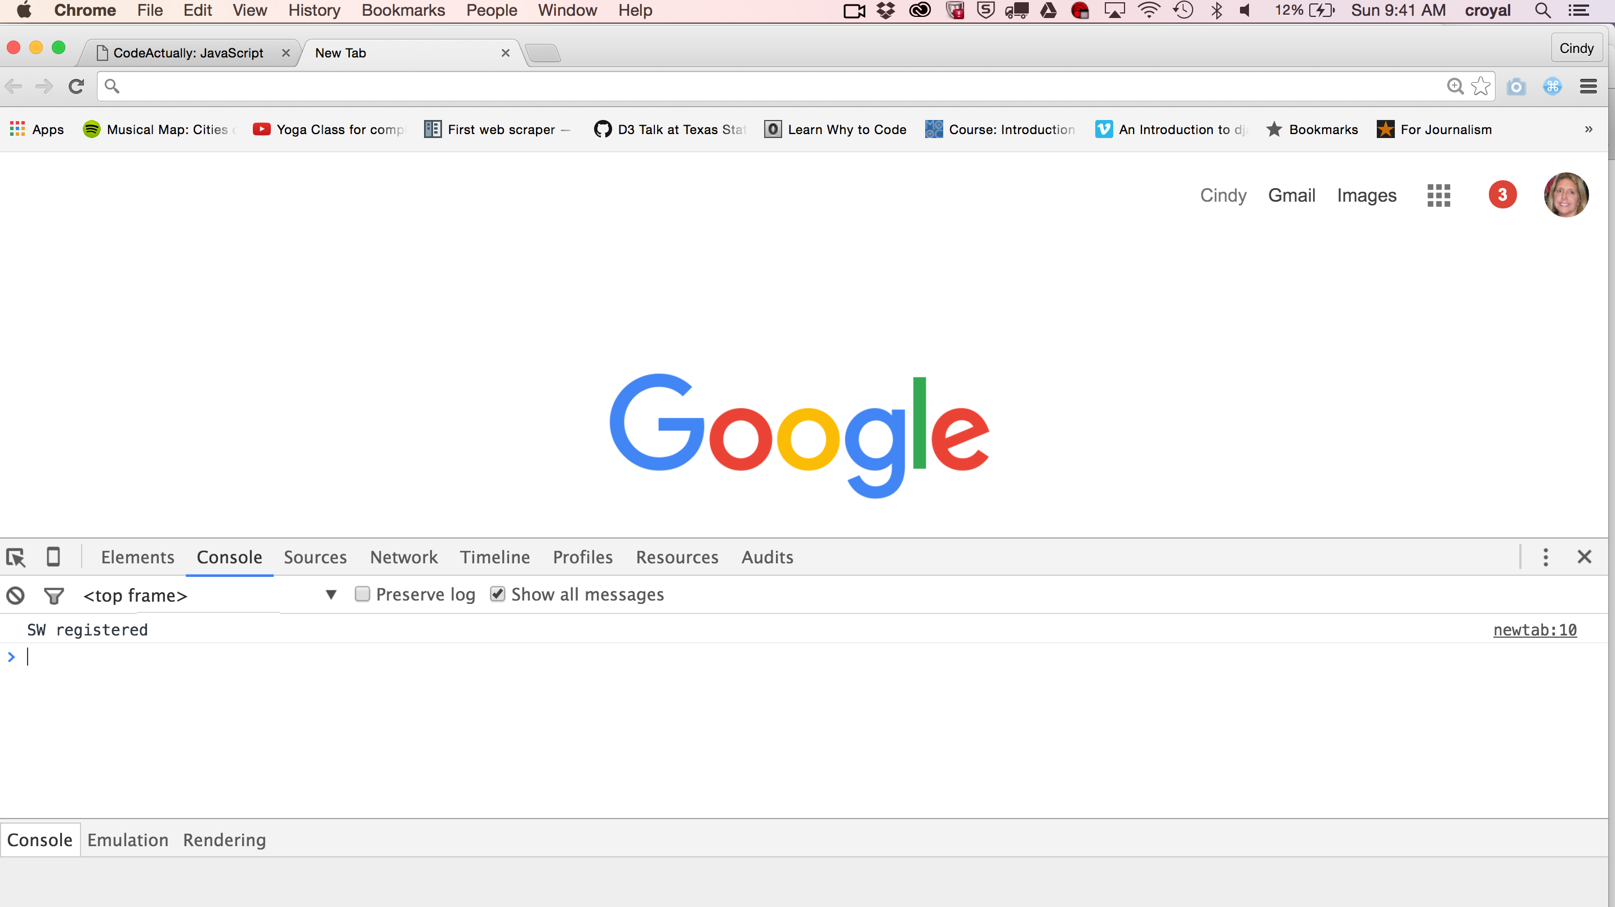Click the inspect element cursor icon

click(x=16, y=557)
